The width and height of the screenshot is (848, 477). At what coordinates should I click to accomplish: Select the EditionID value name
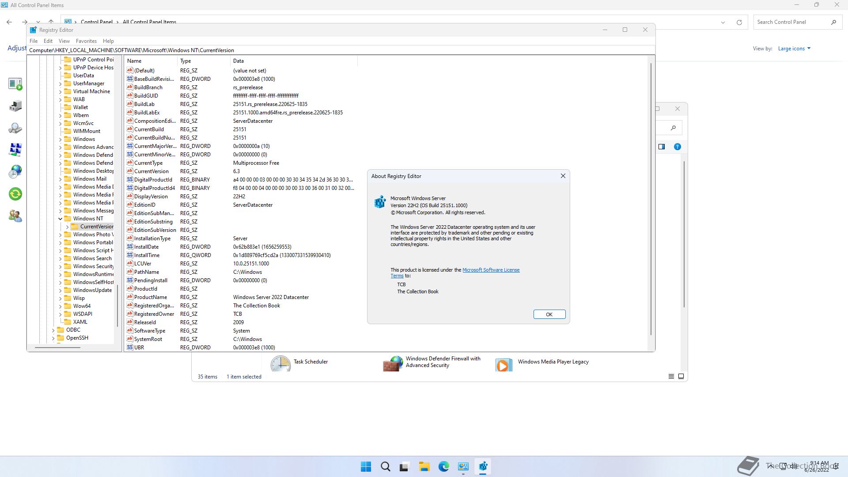point(145,205)
